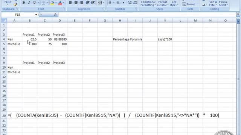Click the Select All corner button
Screen dimensions: 241x135
click(4, 21)
